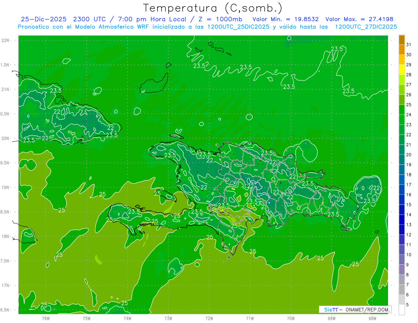Click the color scale label "10"

[x=409, y=255]
